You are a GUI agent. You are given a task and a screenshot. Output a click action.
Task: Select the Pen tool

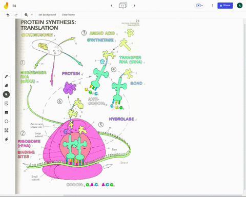(x=7, y=76)
